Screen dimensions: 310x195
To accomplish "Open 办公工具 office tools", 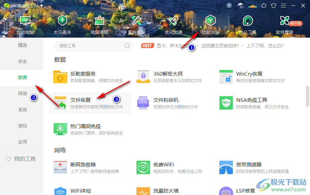I will point(248,25).
